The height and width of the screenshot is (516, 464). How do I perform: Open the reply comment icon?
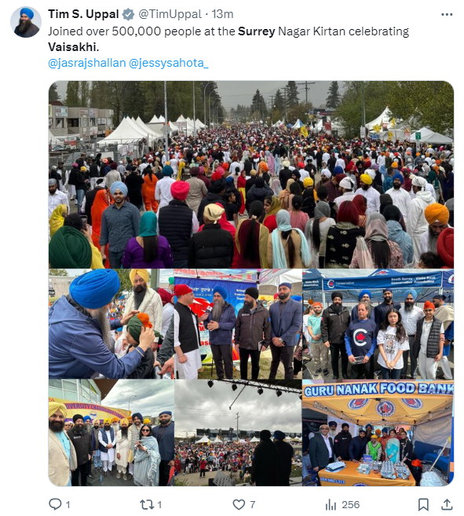55,504
